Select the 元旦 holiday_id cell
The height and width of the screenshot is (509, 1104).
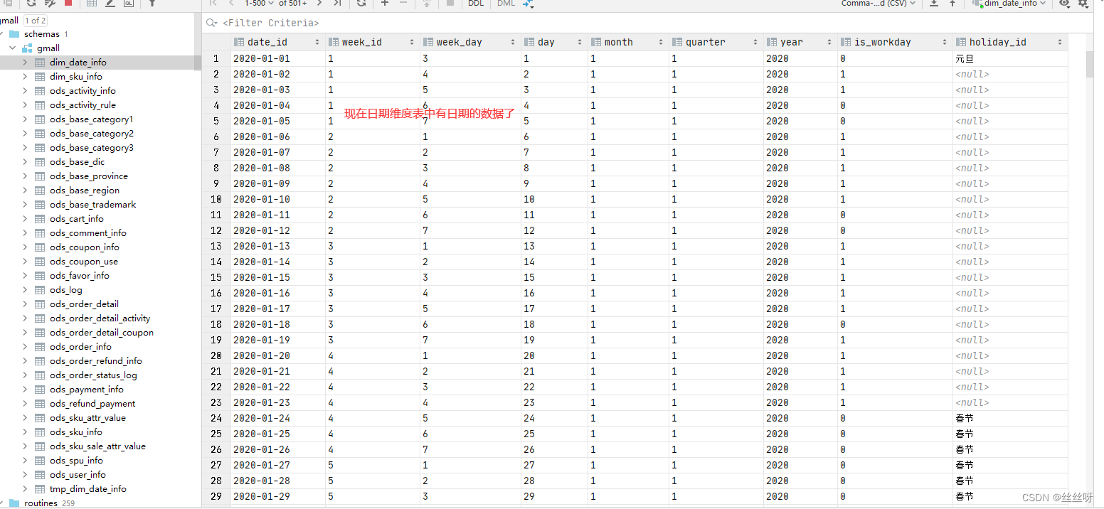coord(1010,58)
